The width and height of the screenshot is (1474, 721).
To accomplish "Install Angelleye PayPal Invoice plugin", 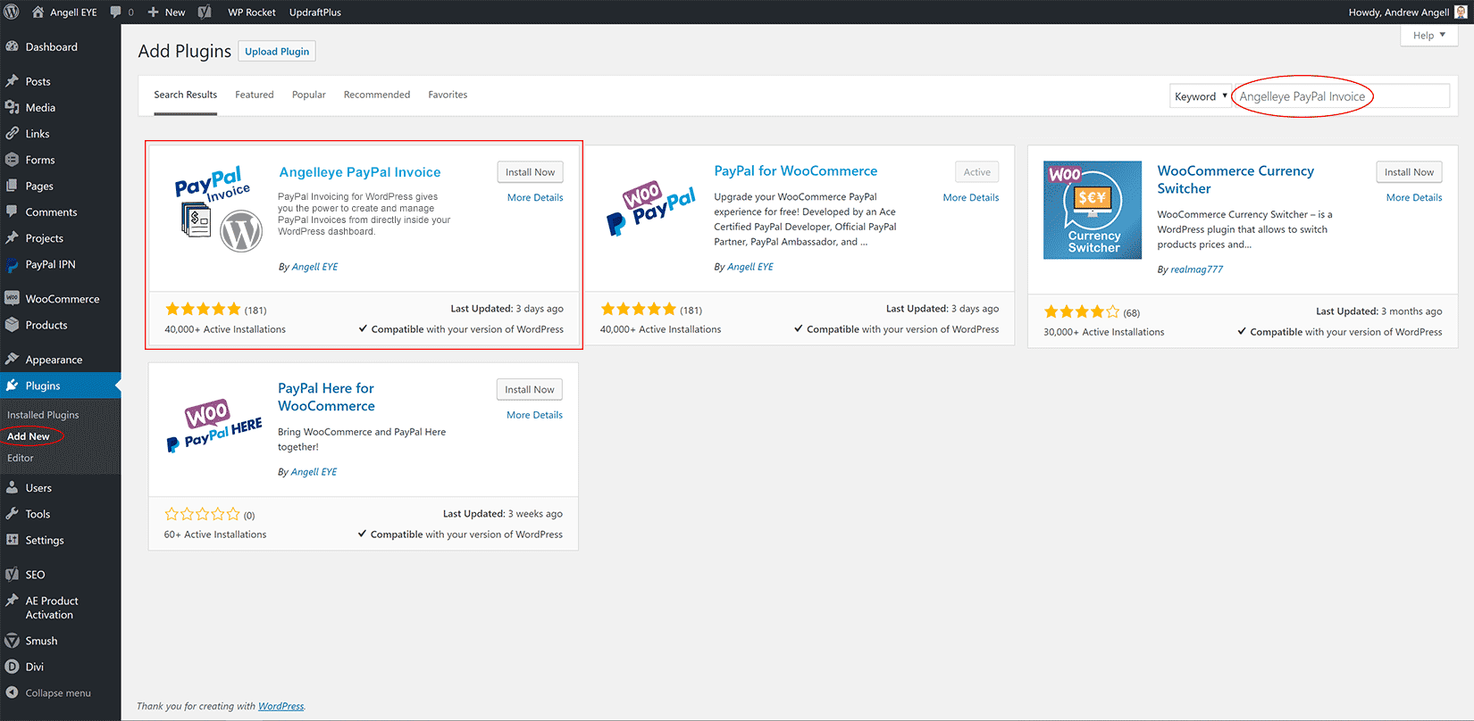I will click(x=530, y=172).
